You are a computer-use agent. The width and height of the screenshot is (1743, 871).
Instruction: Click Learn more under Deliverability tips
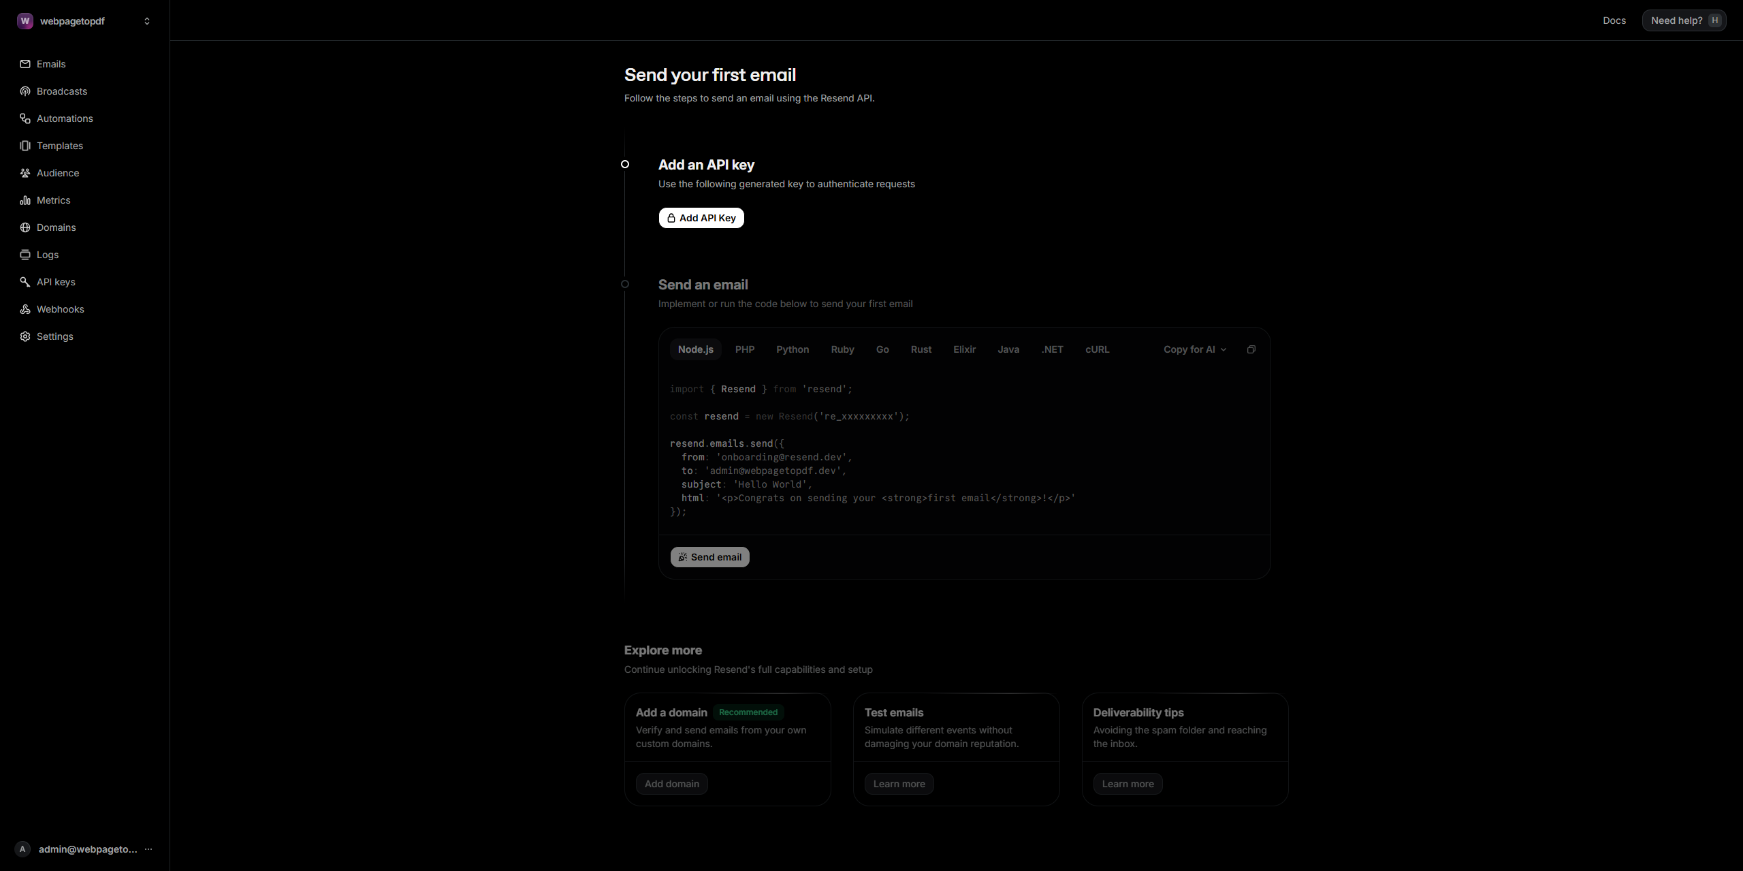[1128, 784]
